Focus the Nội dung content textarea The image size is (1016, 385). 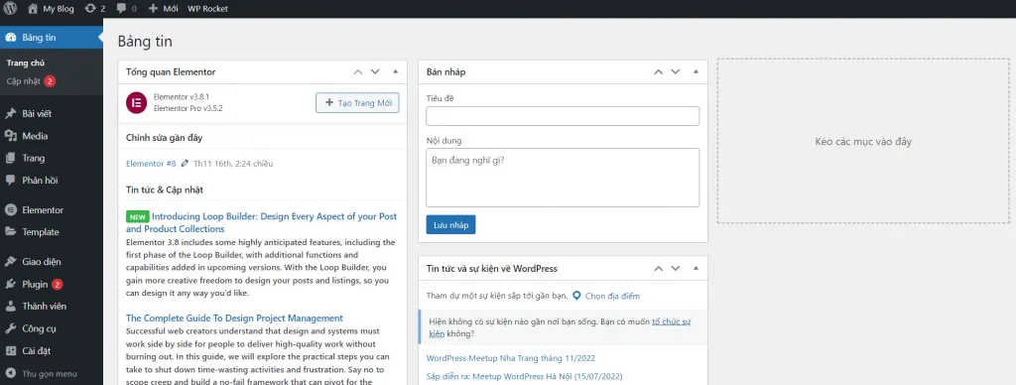point(563,178)
